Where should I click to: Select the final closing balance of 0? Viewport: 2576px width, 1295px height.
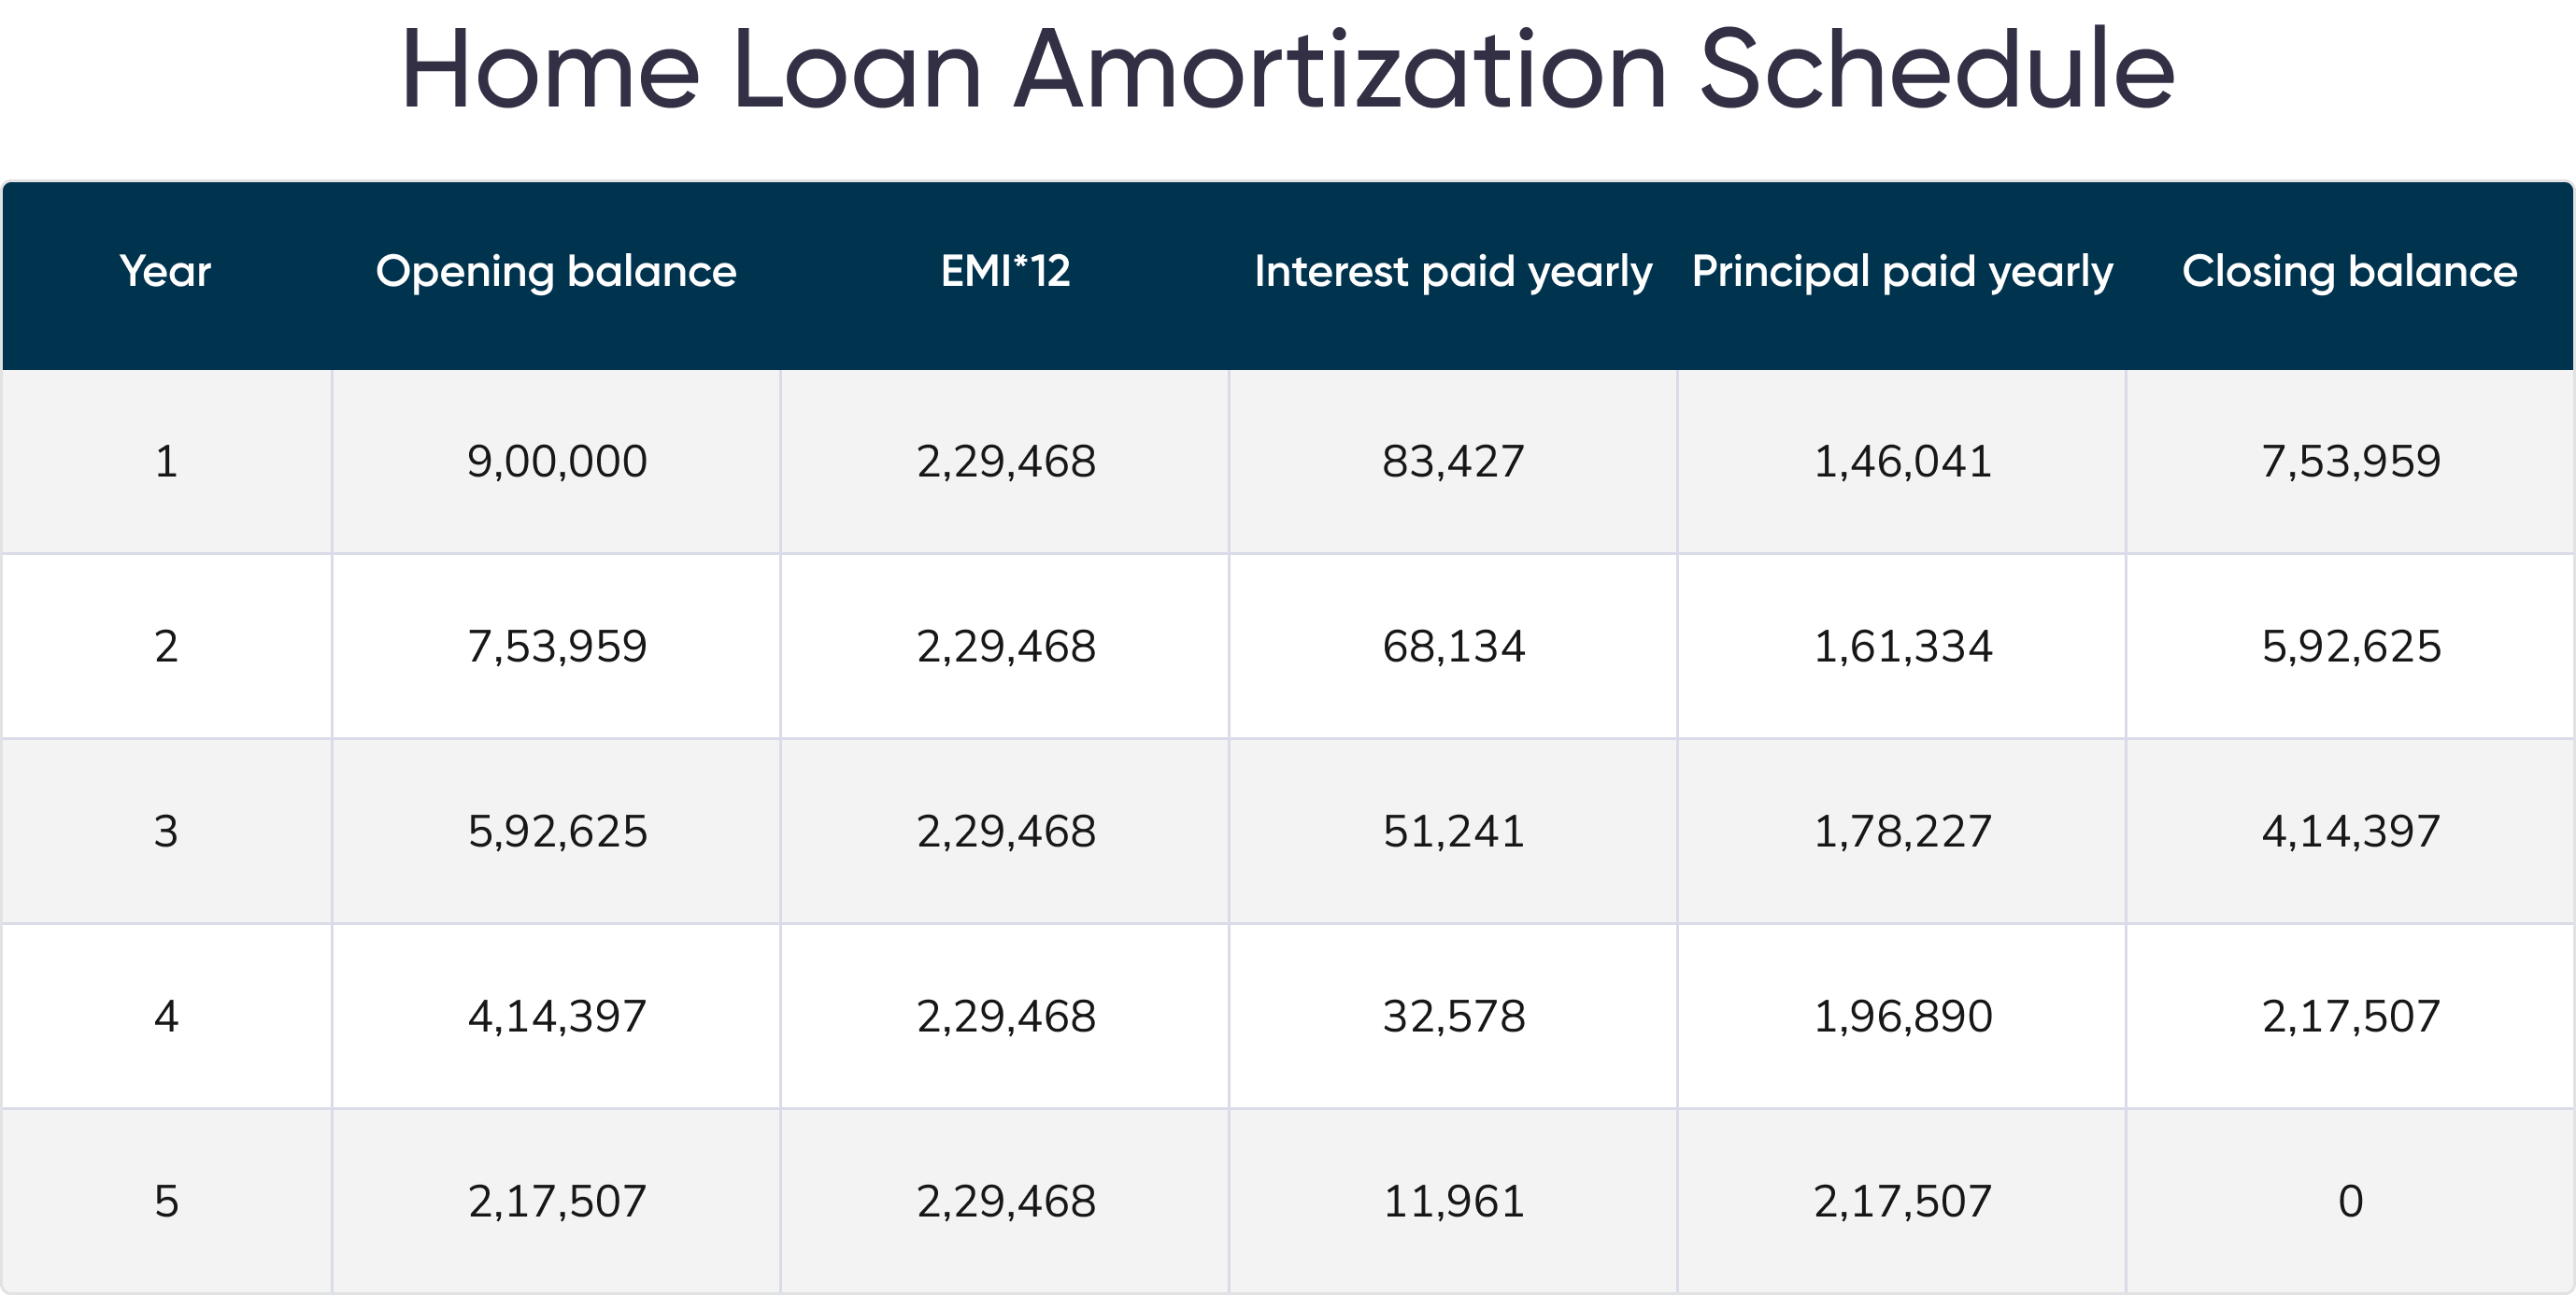coord(2351,1201)
